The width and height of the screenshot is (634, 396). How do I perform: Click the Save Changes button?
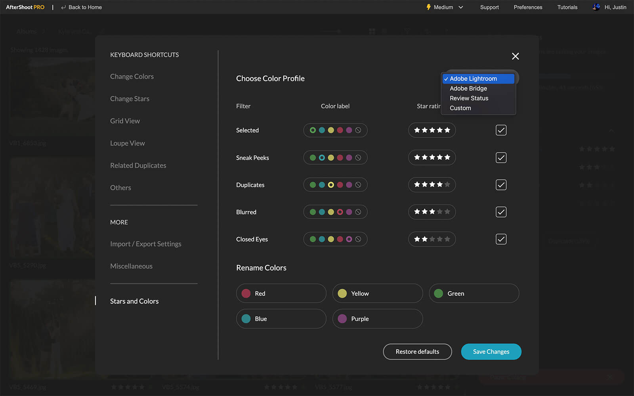click(491, 352)
